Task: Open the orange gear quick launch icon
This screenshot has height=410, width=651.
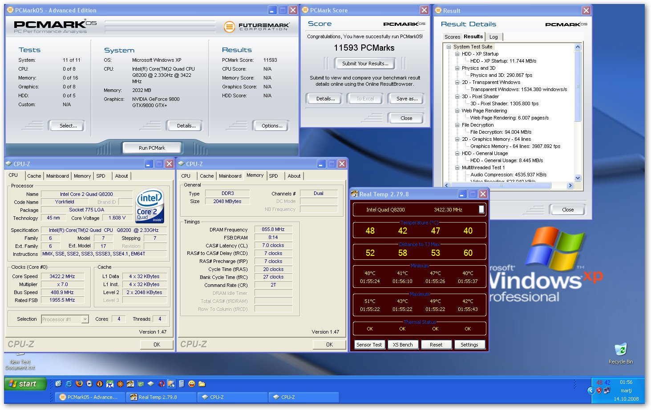Action: (x=120, y=384)
